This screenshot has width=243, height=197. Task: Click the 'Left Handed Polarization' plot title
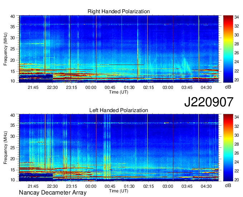pyautogui.click(x=119, y=110)
